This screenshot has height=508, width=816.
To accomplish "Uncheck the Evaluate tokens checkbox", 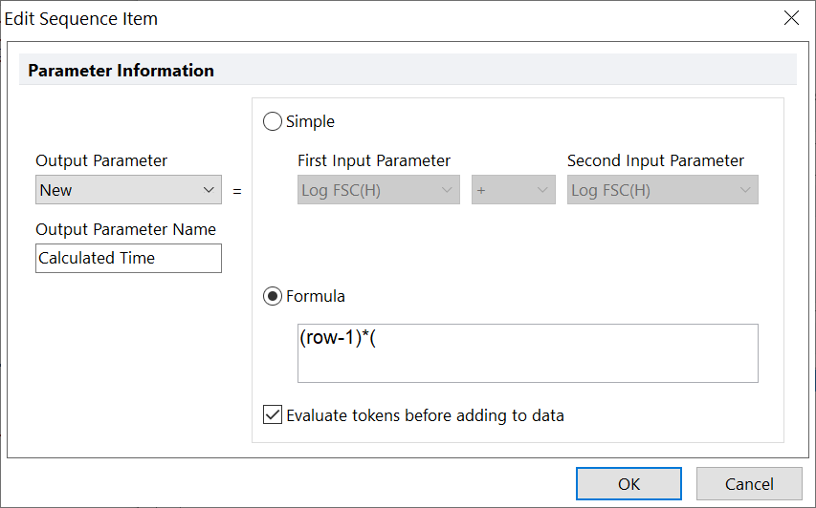I will pyautogui.click(x=273, y=415).
